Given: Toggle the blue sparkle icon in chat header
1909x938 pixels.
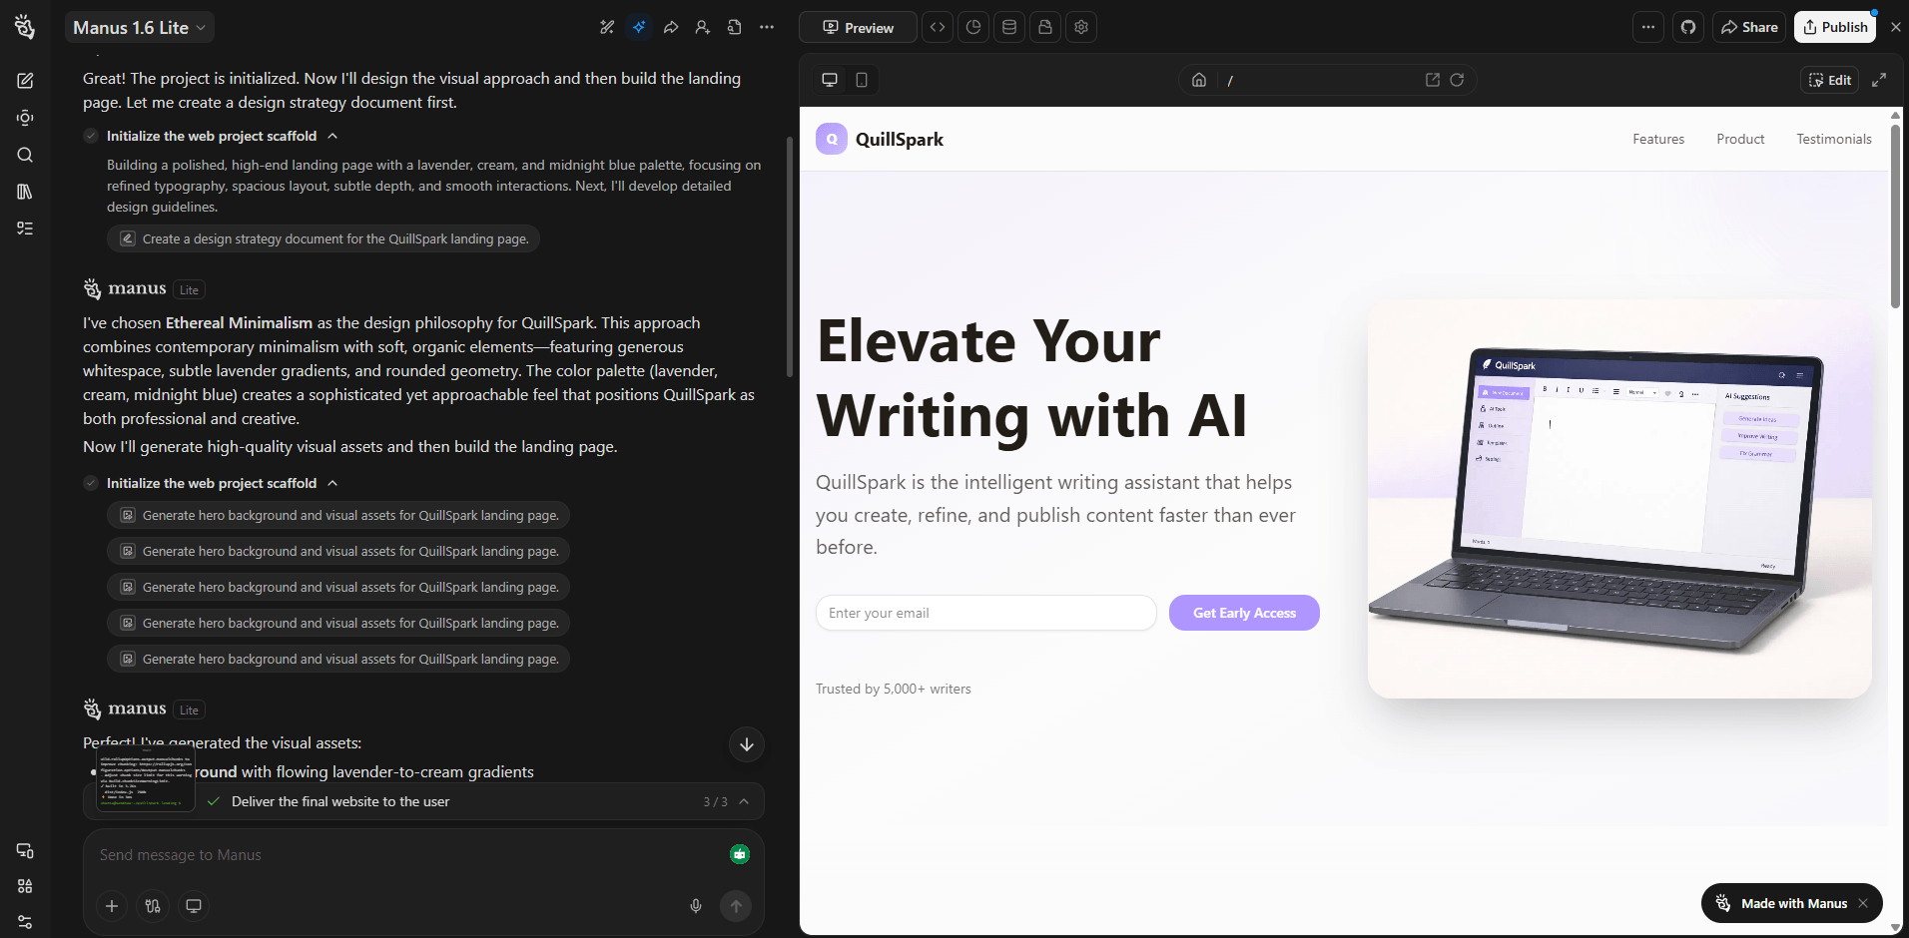Looking at the screenshot, I should click(639, 27).
